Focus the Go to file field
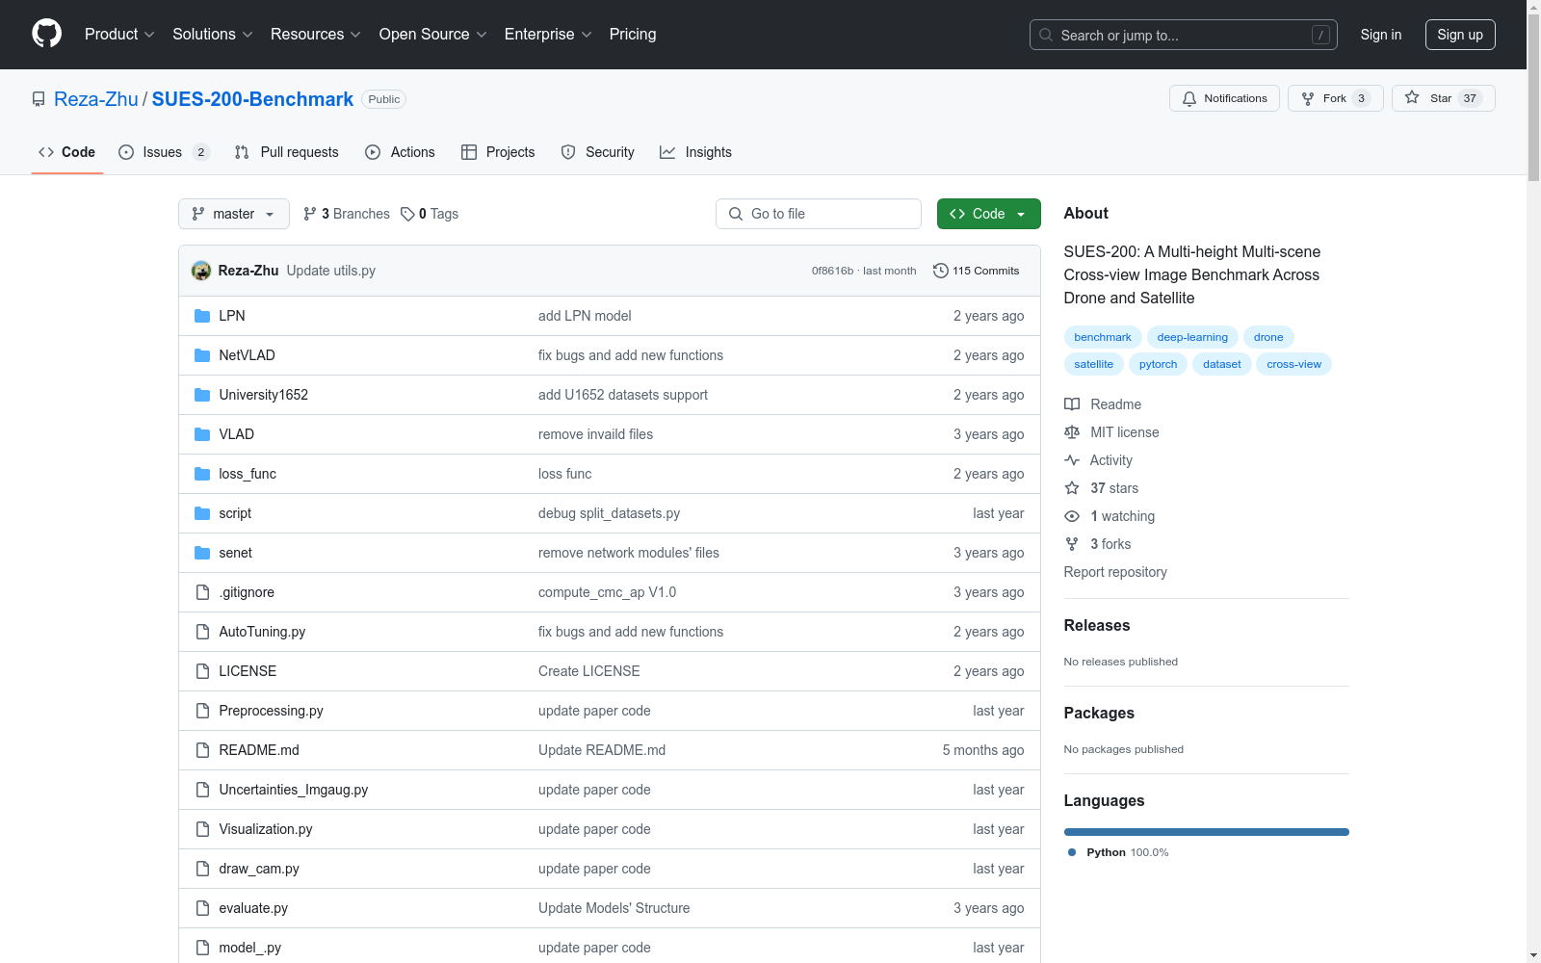Screen dimensions: 1541x963 click(x=819, y=214)
